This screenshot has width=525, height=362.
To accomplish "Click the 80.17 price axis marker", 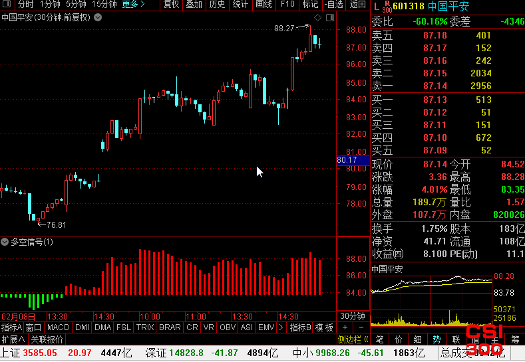I will point(353,160).
